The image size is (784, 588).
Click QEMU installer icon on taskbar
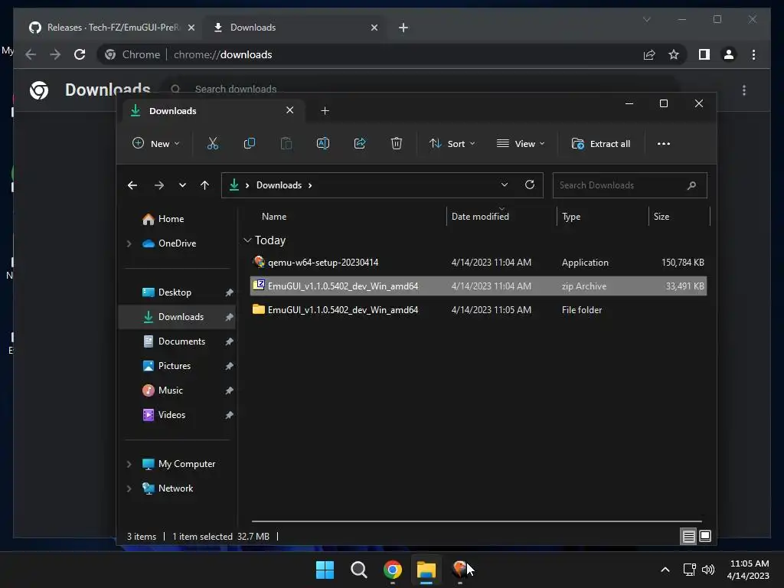460,570
